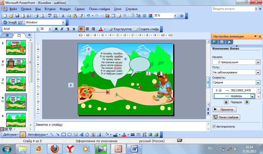Open zoom 31% dropdown

[x=175, y=16]
